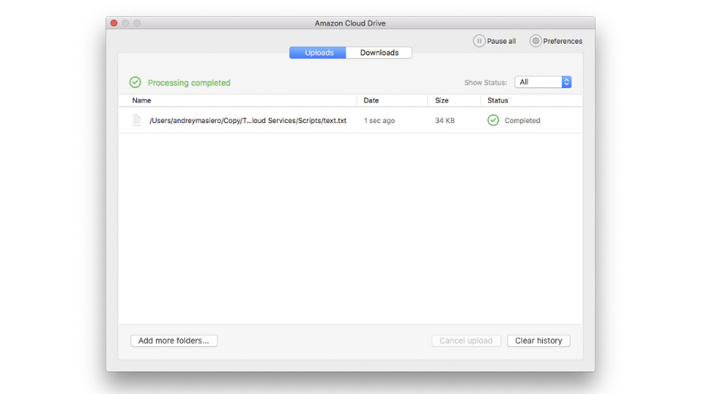Sort the list by Status column

pyautogui.click(x=498, y=101)
